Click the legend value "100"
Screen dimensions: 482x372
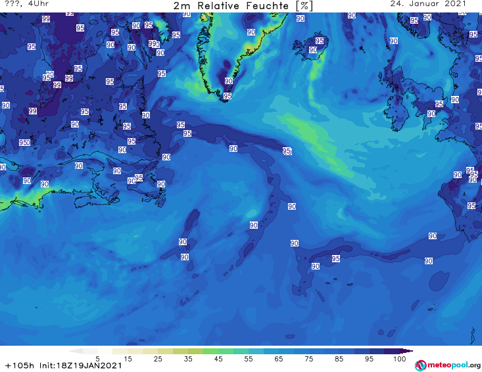(400, 359)
